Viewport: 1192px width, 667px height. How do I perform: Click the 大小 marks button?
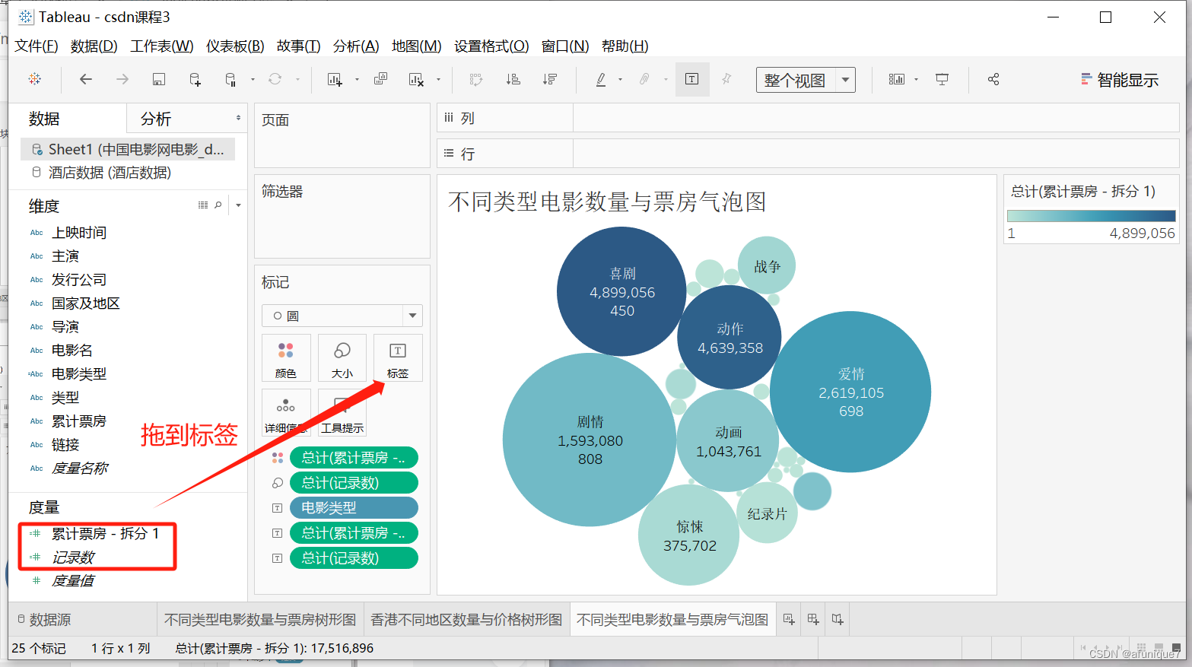point(342,357)
